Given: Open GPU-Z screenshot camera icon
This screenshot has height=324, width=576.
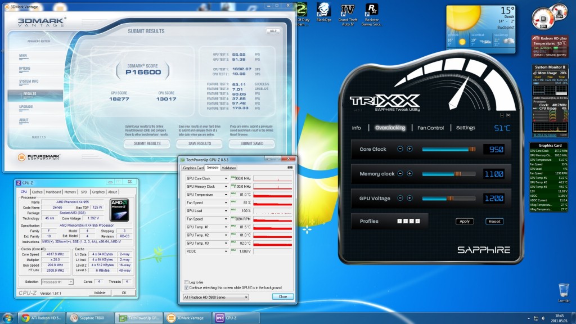Looking at the screenshot, I should pos(290,168).
